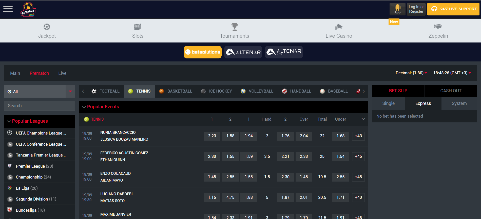Switch to the Live tab
481x219 pixels.
click(62, 73)
